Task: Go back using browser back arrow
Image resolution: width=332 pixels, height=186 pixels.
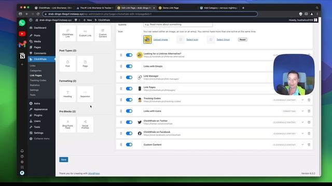Action: tap(27, 14)
